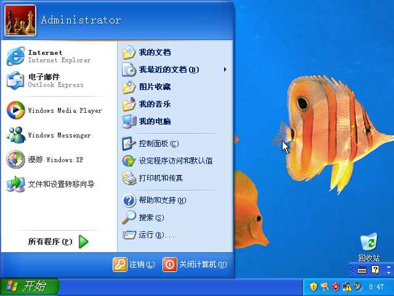Click the 'Windows Messenger' label
The width and height of the screenshot is (394, 296).
[59, 135]
